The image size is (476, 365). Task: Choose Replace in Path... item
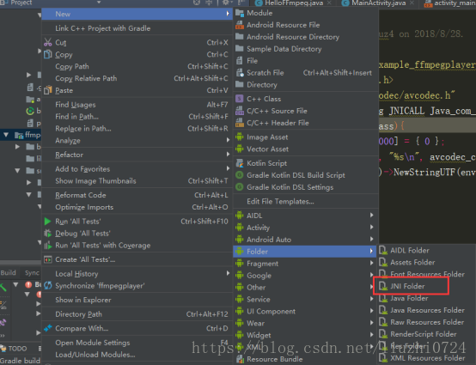point(137,129)
